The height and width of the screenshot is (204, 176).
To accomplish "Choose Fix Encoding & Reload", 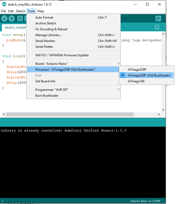I will 73,29.
